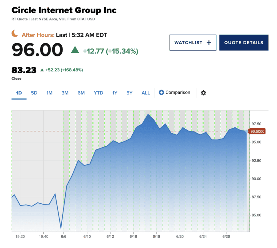Click Circle Internet Group Inc title
This screenshot has height=248, width=277.
64,10
